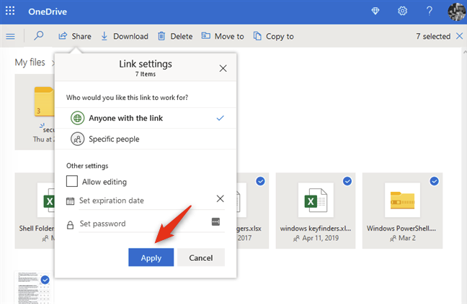
Task: Click the Set password field
Action: [144, 224]
